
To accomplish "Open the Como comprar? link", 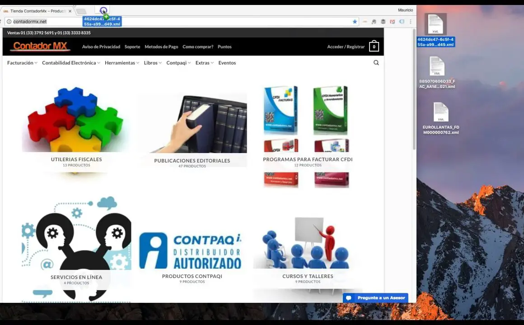I will click(x=198, y=47).
